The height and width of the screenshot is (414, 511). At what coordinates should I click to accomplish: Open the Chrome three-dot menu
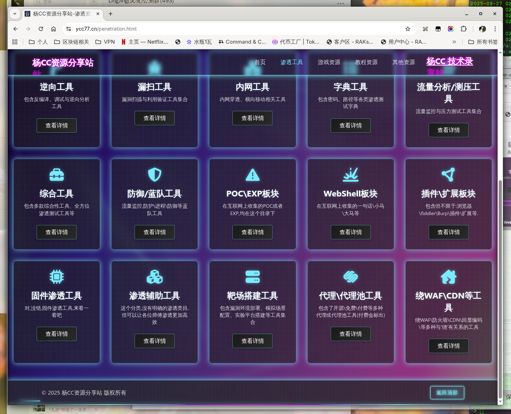495,29
